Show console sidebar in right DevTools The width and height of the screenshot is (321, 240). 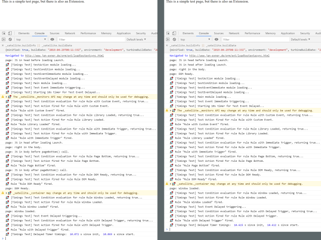pos(168,39)
